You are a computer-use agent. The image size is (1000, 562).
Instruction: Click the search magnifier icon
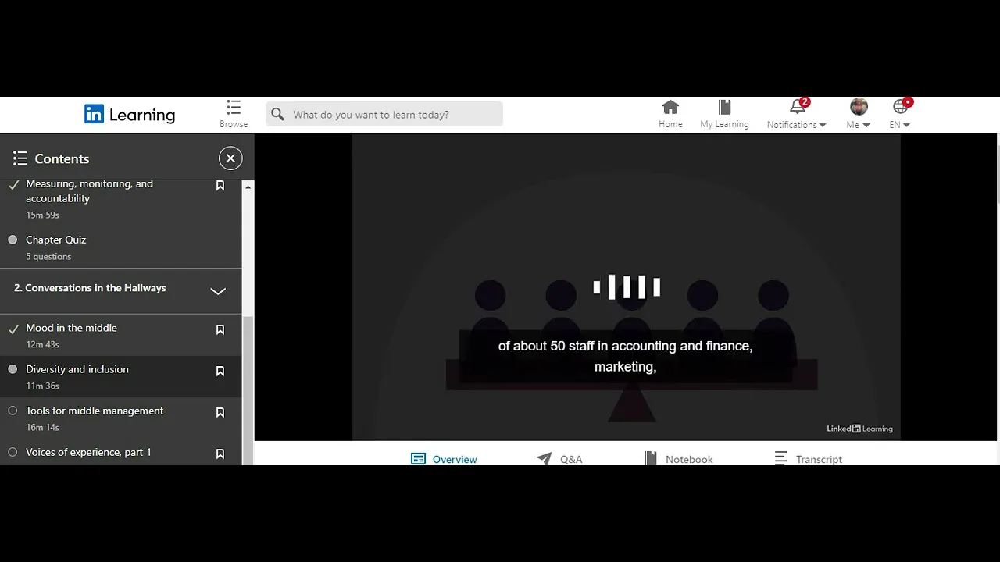(278, 115)
